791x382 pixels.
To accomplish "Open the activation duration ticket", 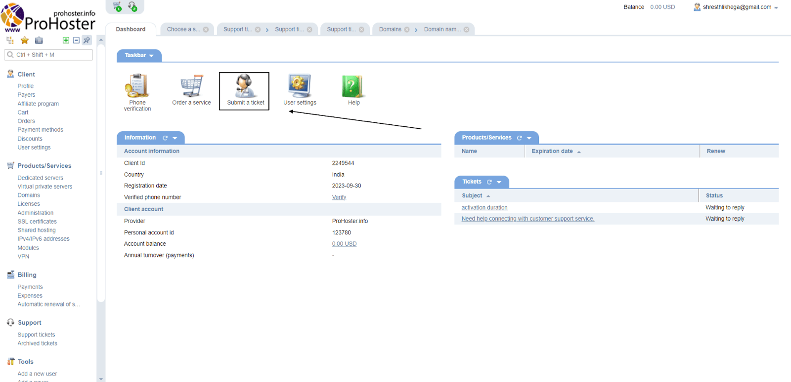I will tap(484, 208).
